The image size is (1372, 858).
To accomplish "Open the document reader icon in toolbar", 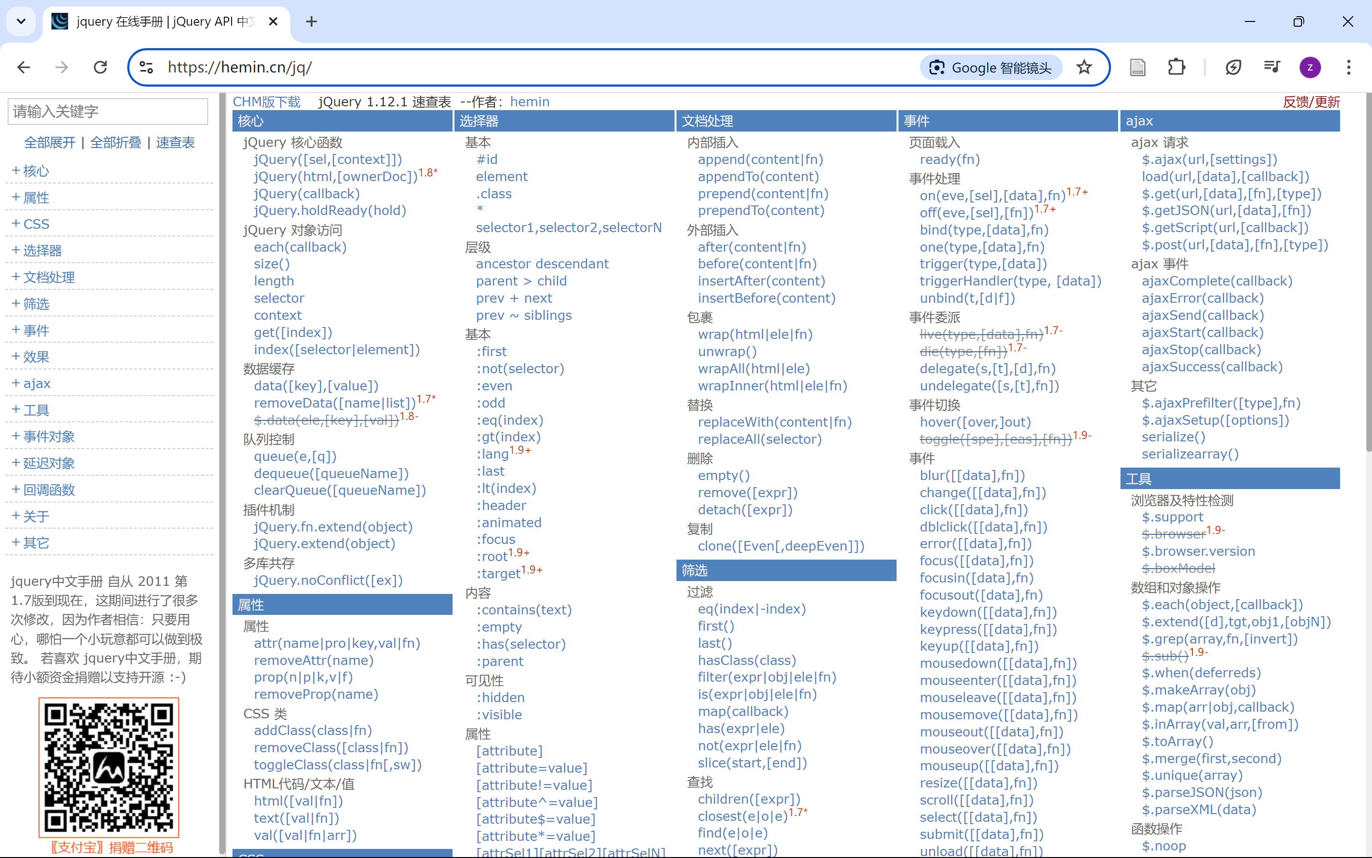I will tap(1137, 68).
